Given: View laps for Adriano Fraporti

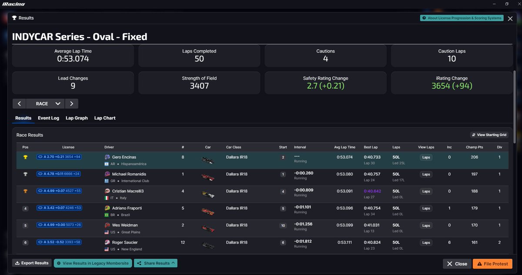Looking at the screenshot, I should [426, 208].
